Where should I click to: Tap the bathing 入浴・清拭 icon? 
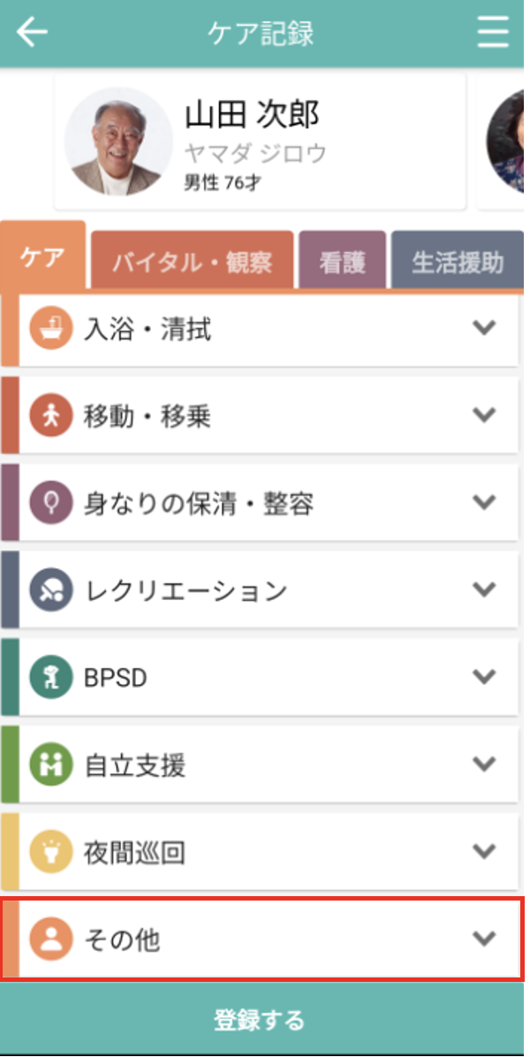coord(49,330)
